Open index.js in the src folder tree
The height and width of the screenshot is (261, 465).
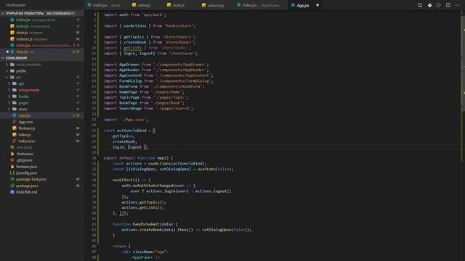coord(42,134)
